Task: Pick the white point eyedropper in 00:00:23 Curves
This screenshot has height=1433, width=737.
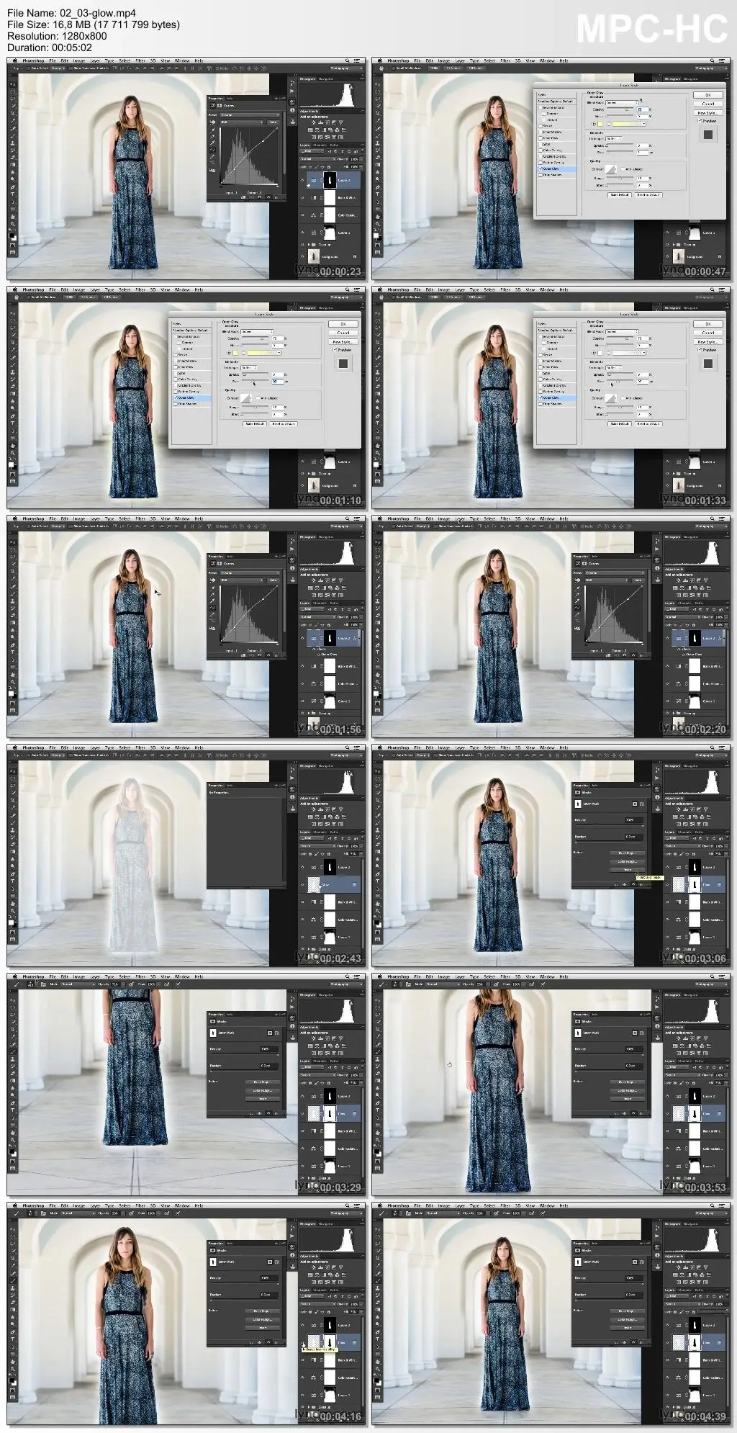Action: [x=212, y=142]
